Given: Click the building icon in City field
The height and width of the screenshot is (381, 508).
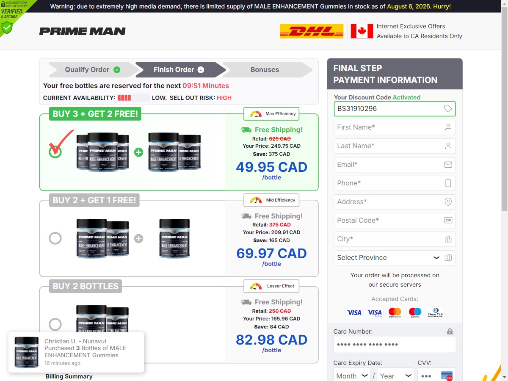Looking at the screenshot, I should [448, 239].
